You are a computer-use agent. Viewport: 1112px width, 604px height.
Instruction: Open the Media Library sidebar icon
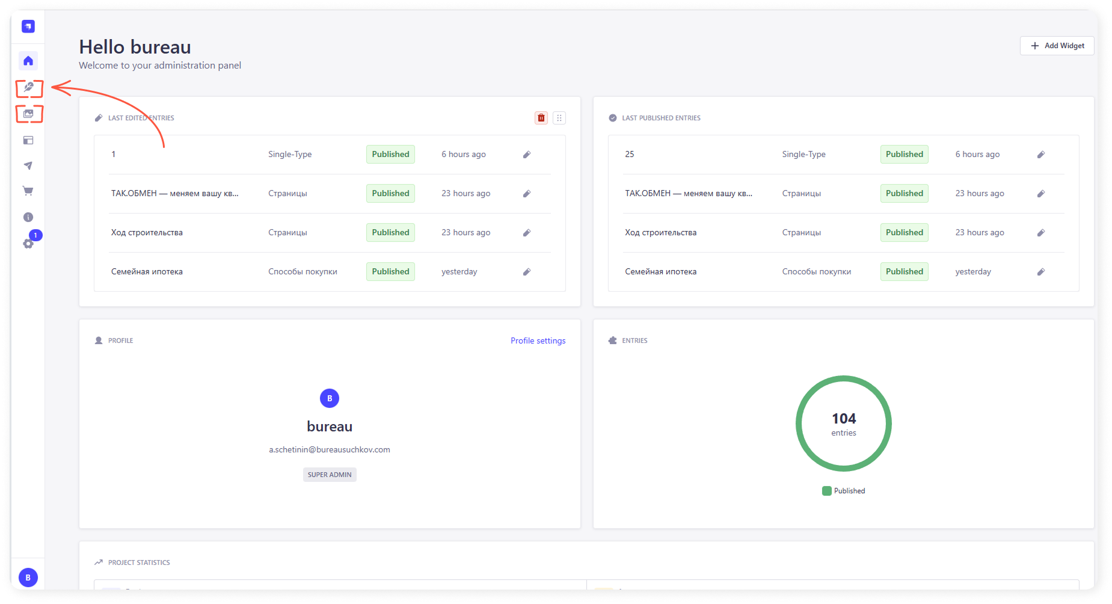coord(28,114)
